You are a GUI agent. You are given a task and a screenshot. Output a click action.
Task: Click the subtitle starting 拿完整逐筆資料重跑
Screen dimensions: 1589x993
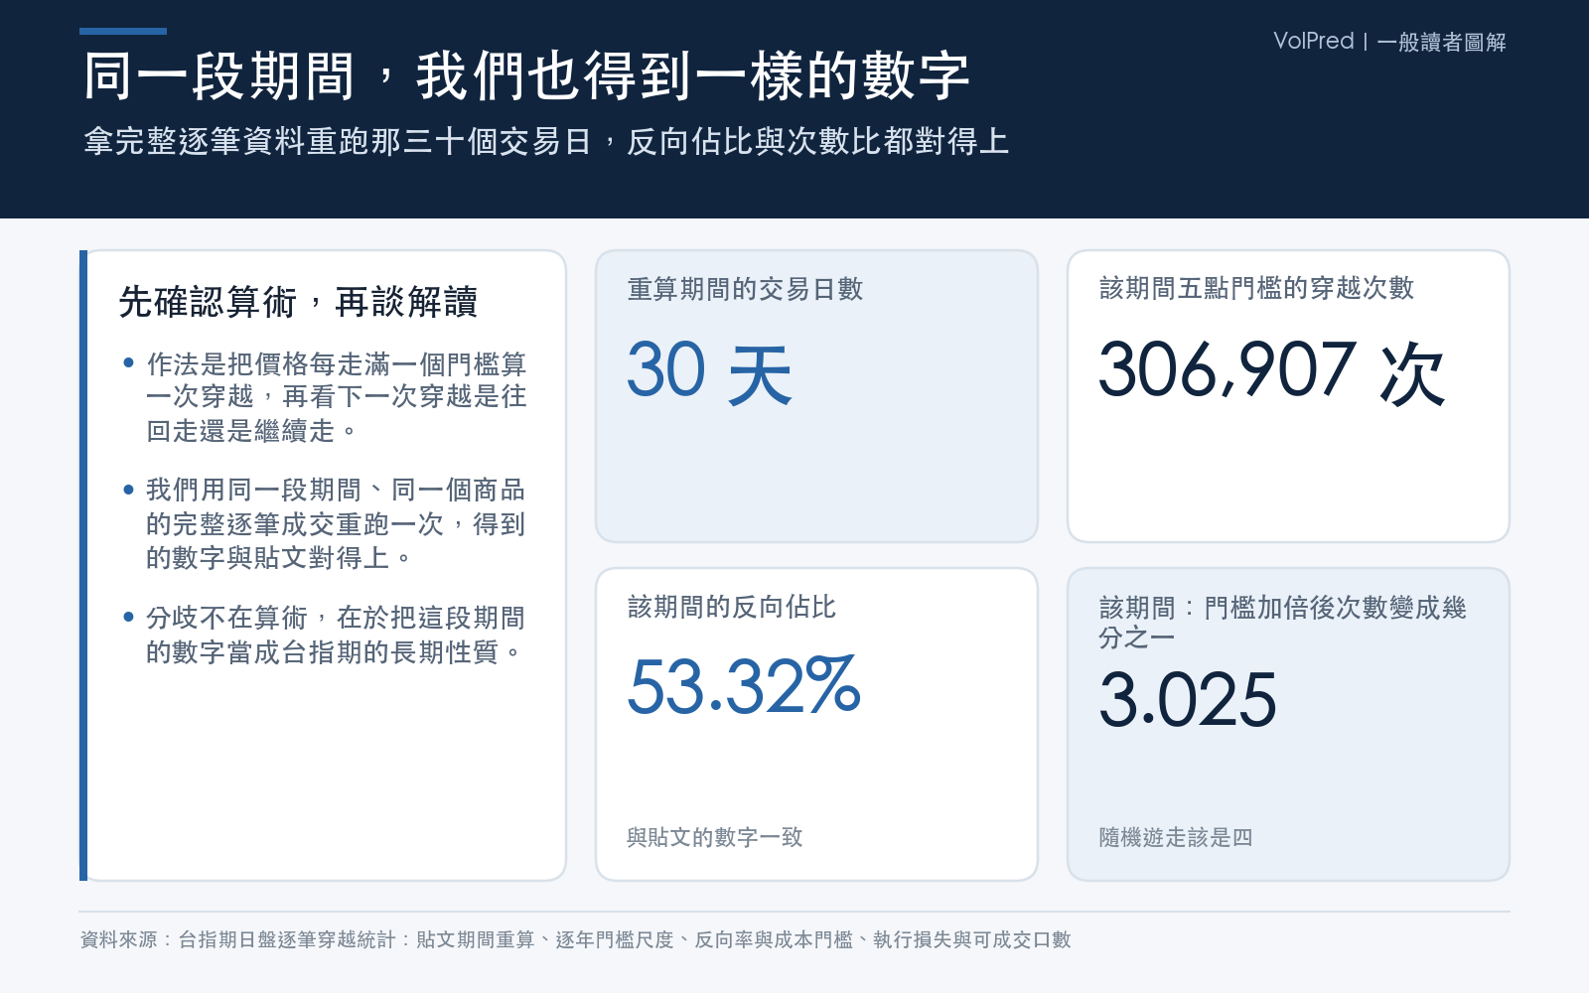pyautogui.click(x=546, y=141)
